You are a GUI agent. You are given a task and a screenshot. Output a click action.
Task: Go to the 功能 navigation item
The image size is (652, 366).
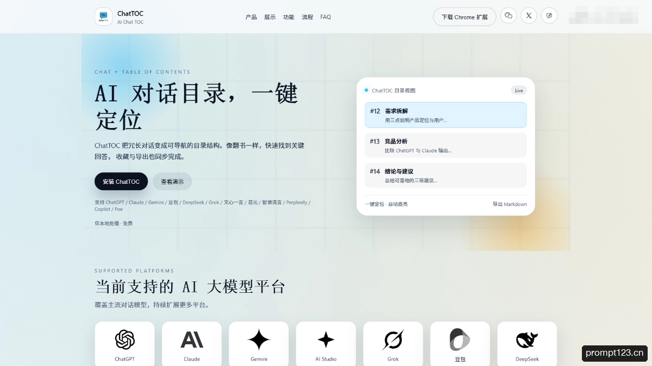pyautogui.click(x=289, y=17)
